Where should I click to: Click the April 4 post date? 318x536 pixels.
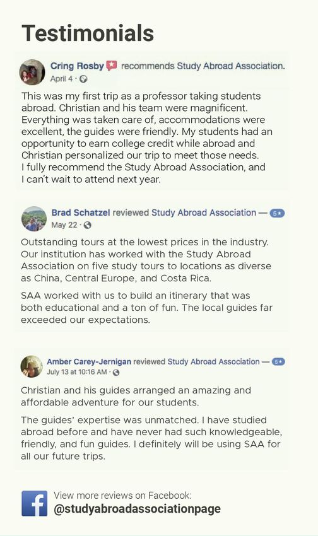61,79
